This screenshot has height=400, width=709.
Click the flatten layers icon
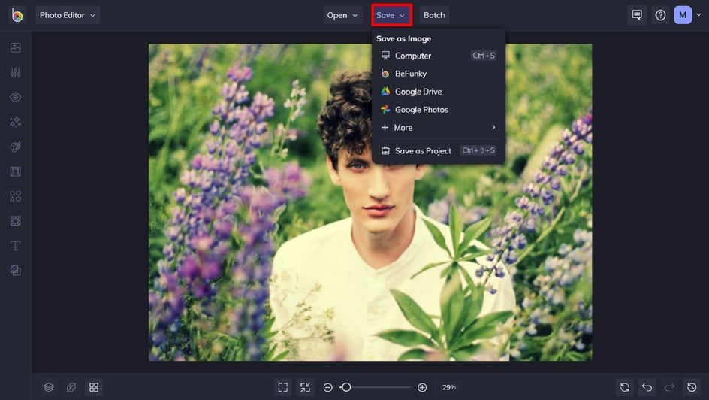click(x=71, y=387)
